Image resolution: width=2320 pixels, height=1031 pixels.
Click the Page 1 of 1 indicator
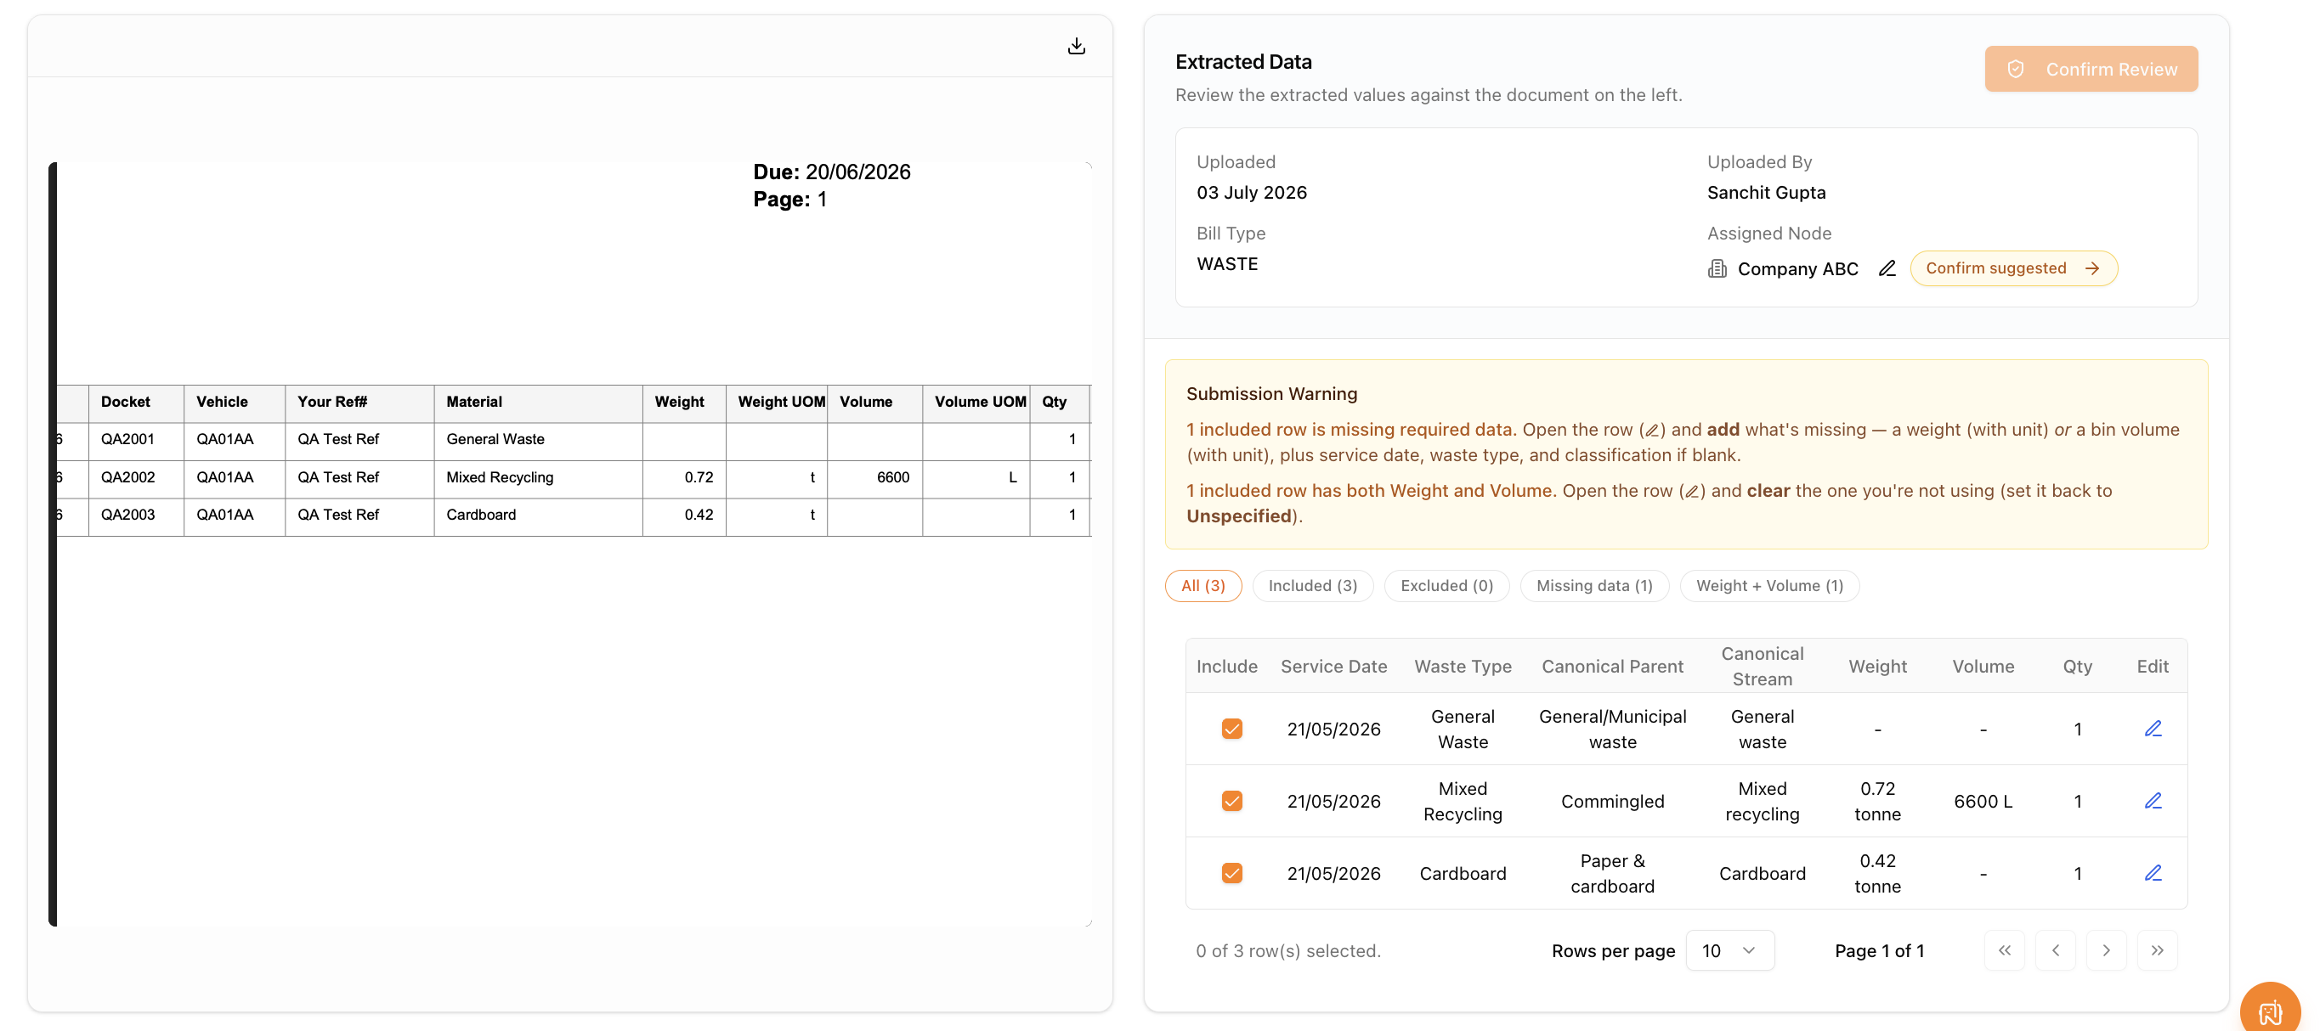point(1879,951)
